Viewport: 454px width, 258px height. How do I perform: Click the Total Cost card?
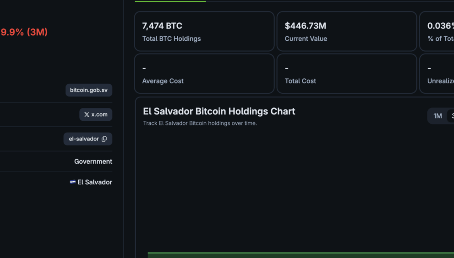pos(347,74)
